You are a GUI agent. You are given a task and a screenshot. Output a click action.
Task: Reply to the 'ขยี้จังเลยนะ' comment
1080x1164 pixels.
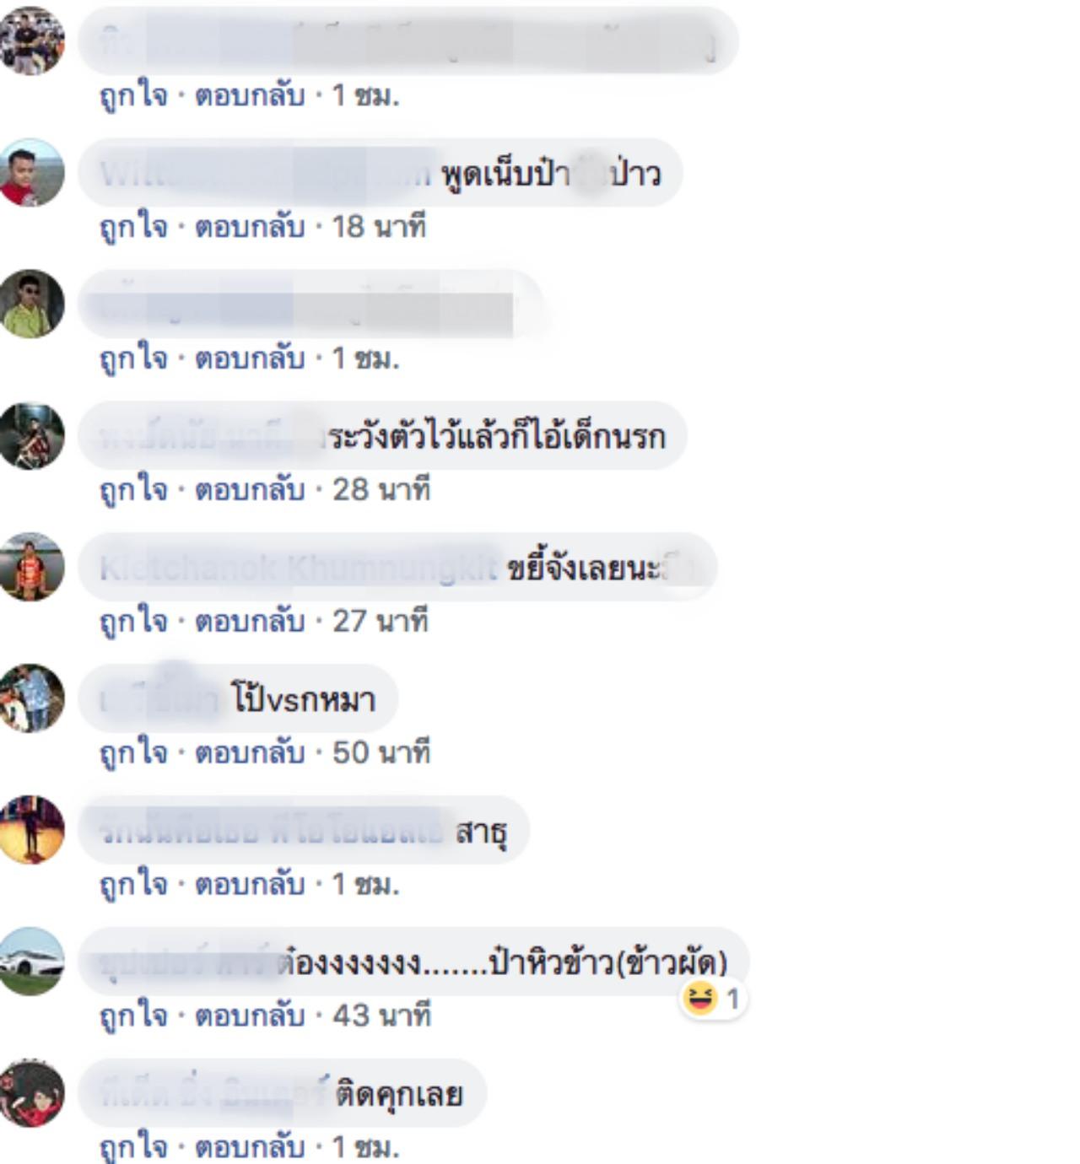250,622
